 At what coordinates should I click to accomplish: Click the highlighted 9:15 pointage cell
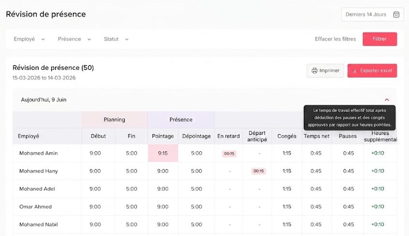point(163,153)
